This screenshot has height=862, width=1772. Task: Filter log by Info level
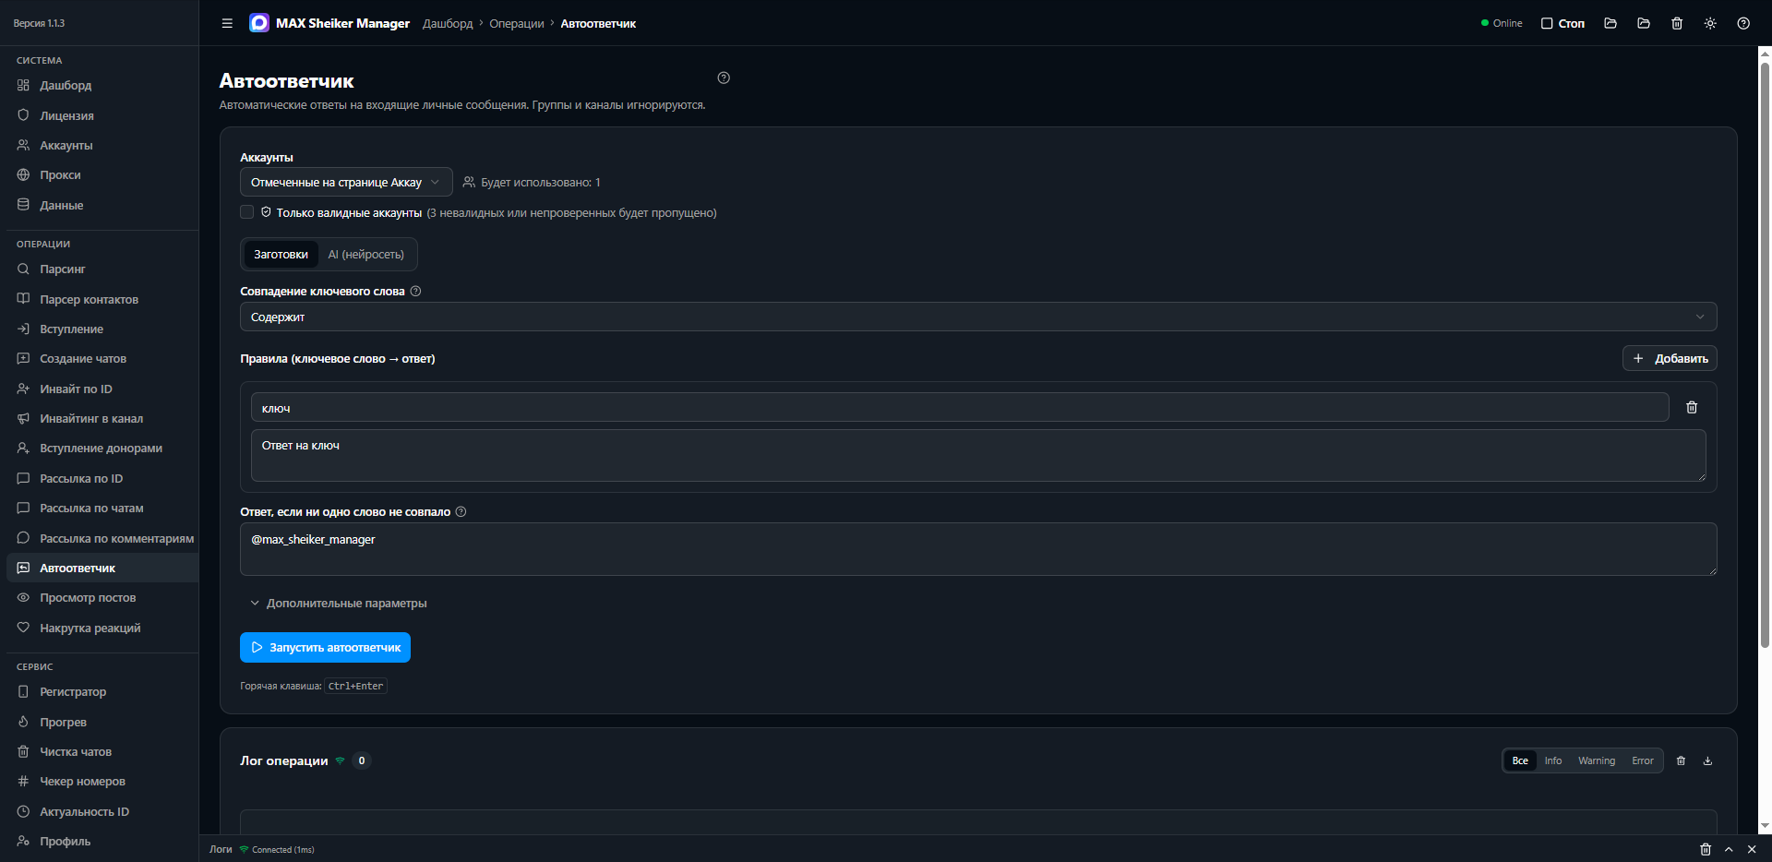[x=1553, y=760]
